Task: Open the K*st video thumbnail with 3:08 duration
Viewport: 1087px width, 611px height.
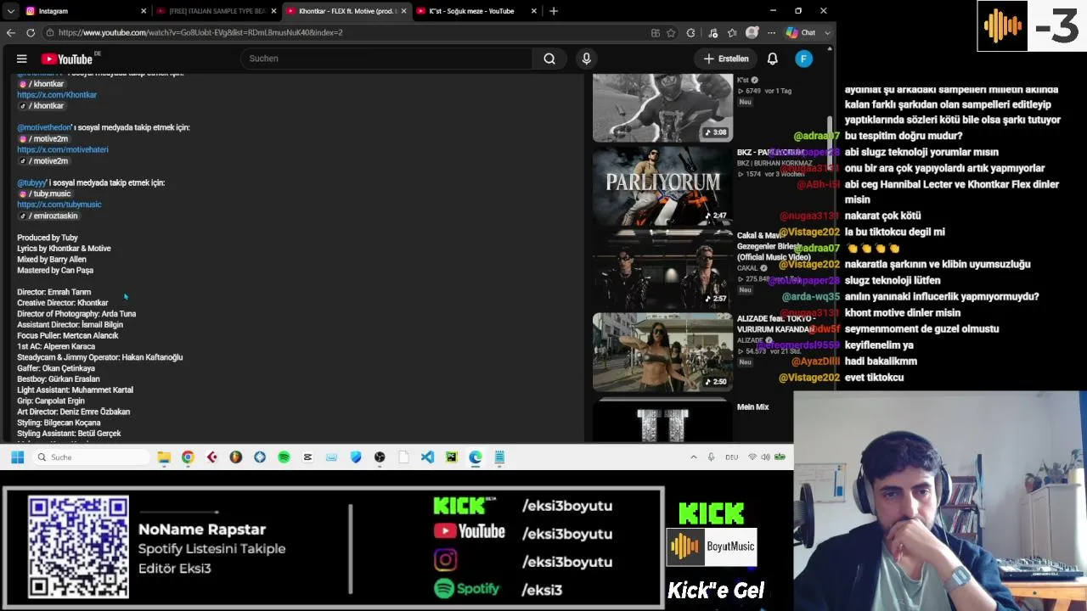Action: pyautogui.click(x=662, y=107)
